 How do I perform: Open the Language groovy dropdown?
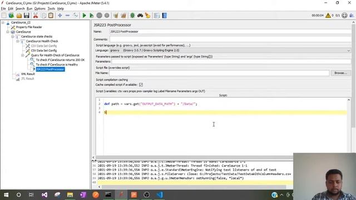pos(230,51)
